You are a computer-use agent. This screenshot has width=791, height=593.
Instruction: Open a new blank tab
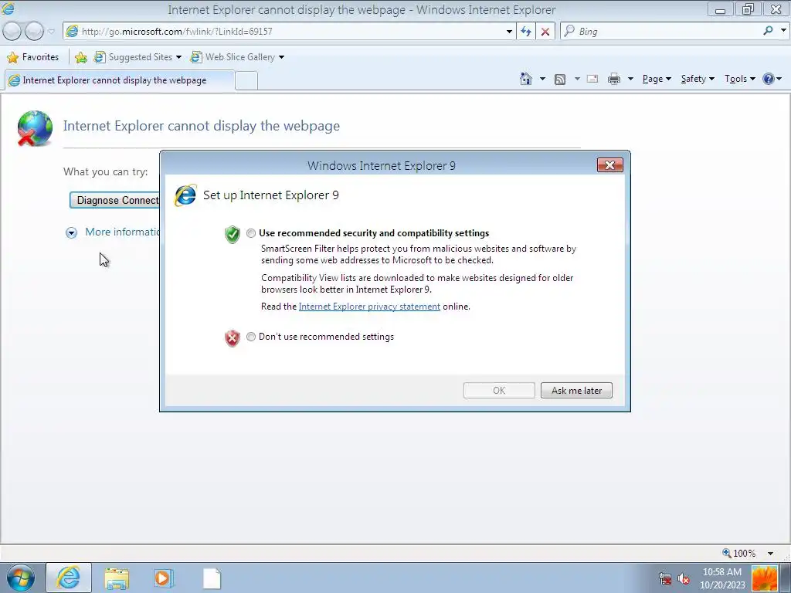246,80
